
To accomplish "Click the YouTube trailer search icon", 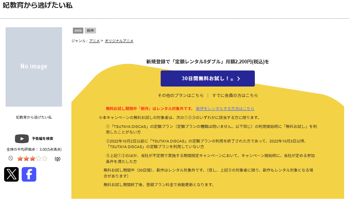I will click(x=22, y=139).
